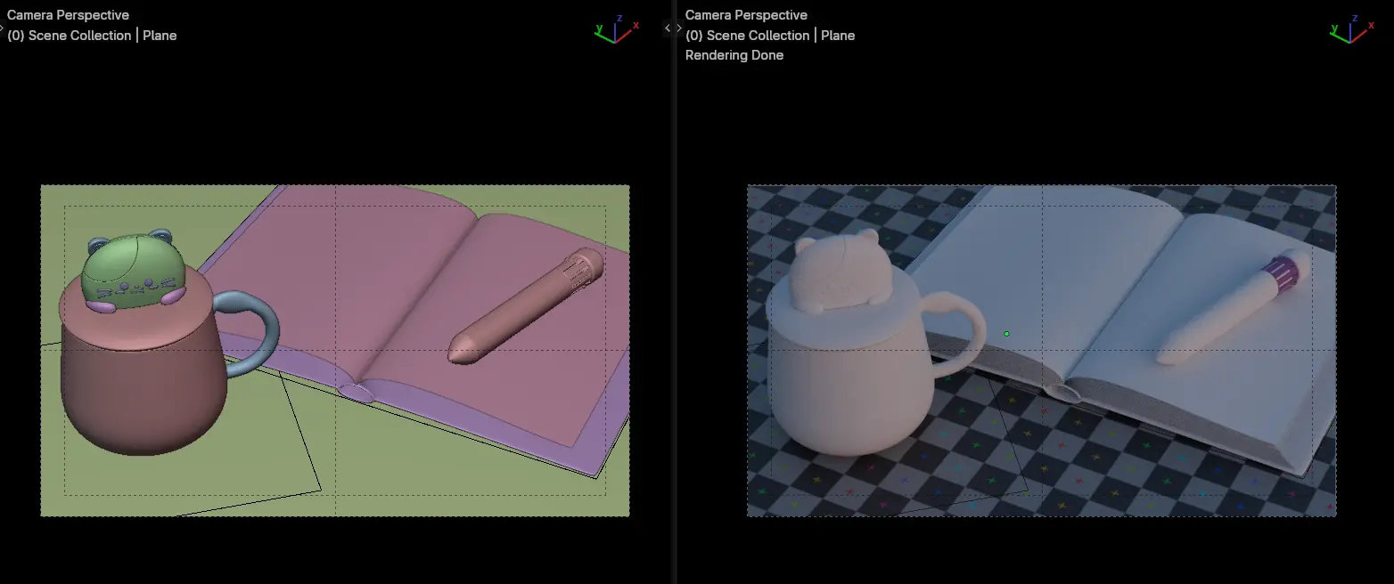Expand the left viewport's toolbar arrow at far-left edge
This screenshot has width=1394, height=584.
pos(2,28)
